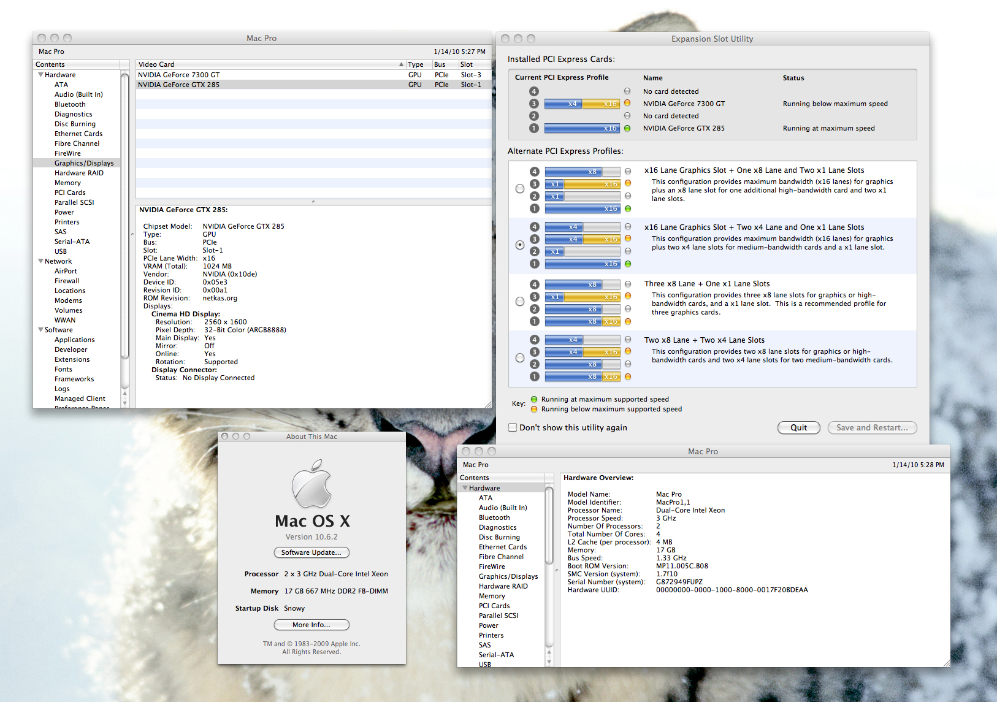The height and width of the screenshot is (702, 997).
Task: Choose the Two x8 Lane + Two x4 profile radio
Action: pos(520,358)
